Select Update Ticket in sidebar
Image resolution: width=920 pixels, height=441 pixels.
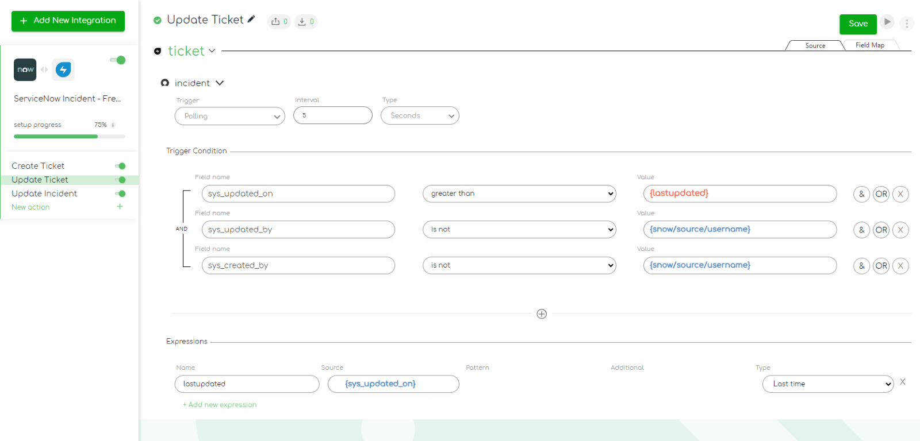(x=40, y=180)
